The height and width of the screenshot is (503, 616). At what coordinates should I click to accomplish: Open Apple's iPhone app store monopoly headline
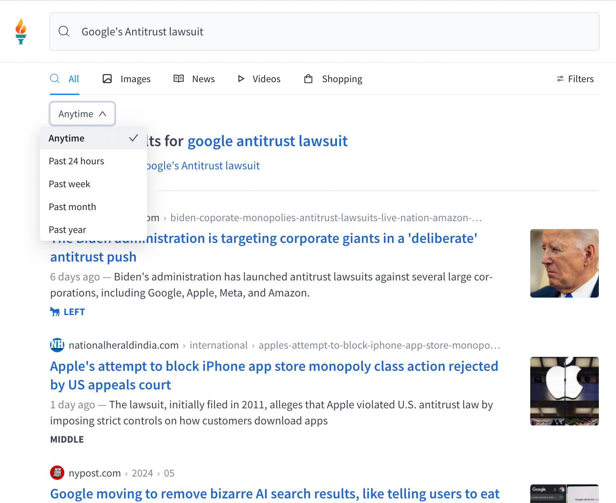274,375
